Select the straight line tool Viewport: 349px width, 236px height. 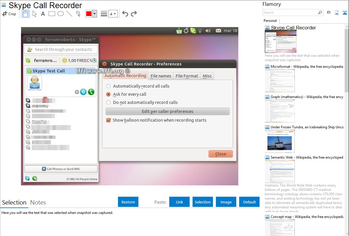[69, 14]
